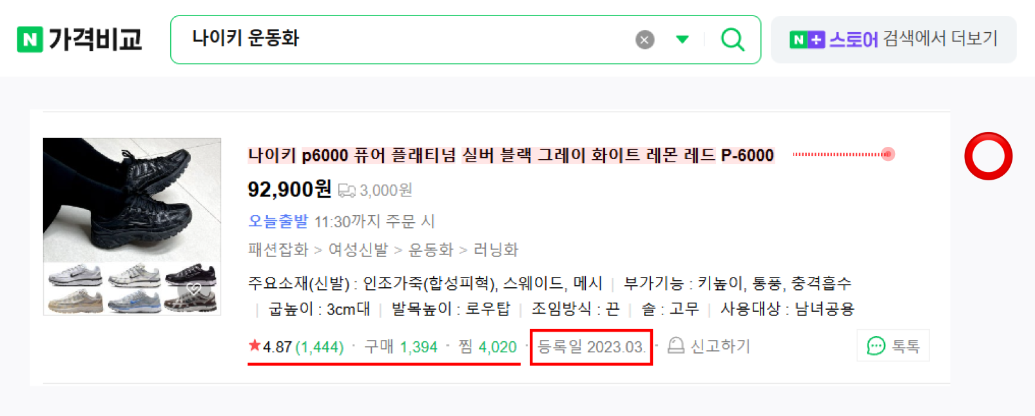
Task: View the main black sneaker image
Action: tap(132, 200)
